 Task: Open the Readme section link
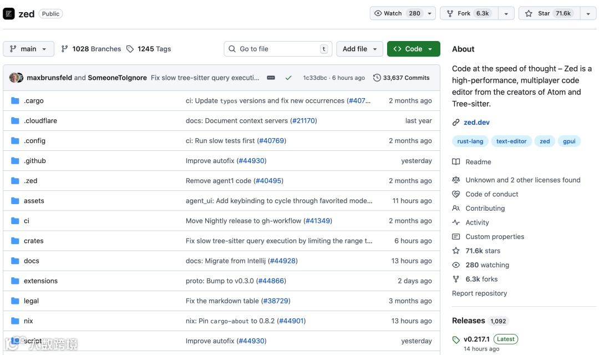click(x=478, y=162)
